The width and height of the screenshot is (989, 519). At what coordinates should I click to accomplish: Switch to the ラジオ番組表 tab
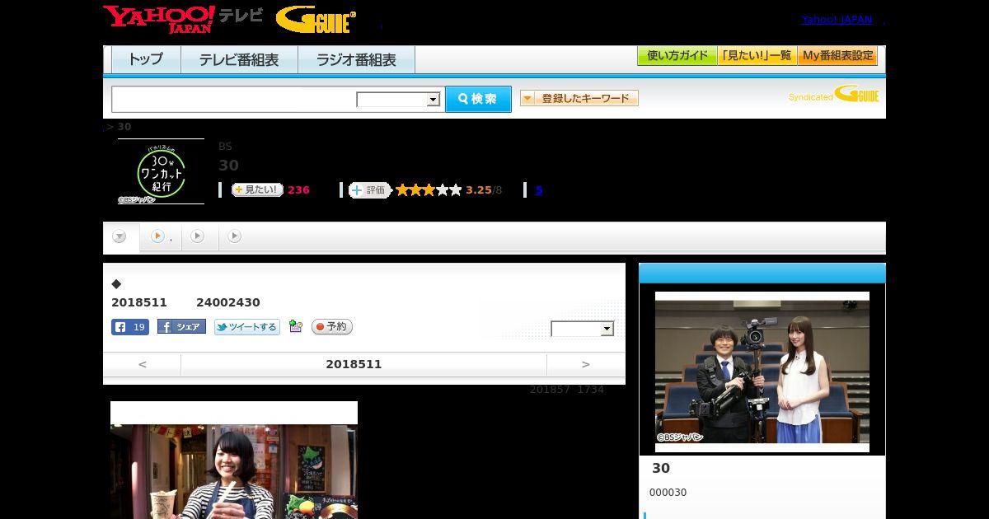tap(356, 60)
